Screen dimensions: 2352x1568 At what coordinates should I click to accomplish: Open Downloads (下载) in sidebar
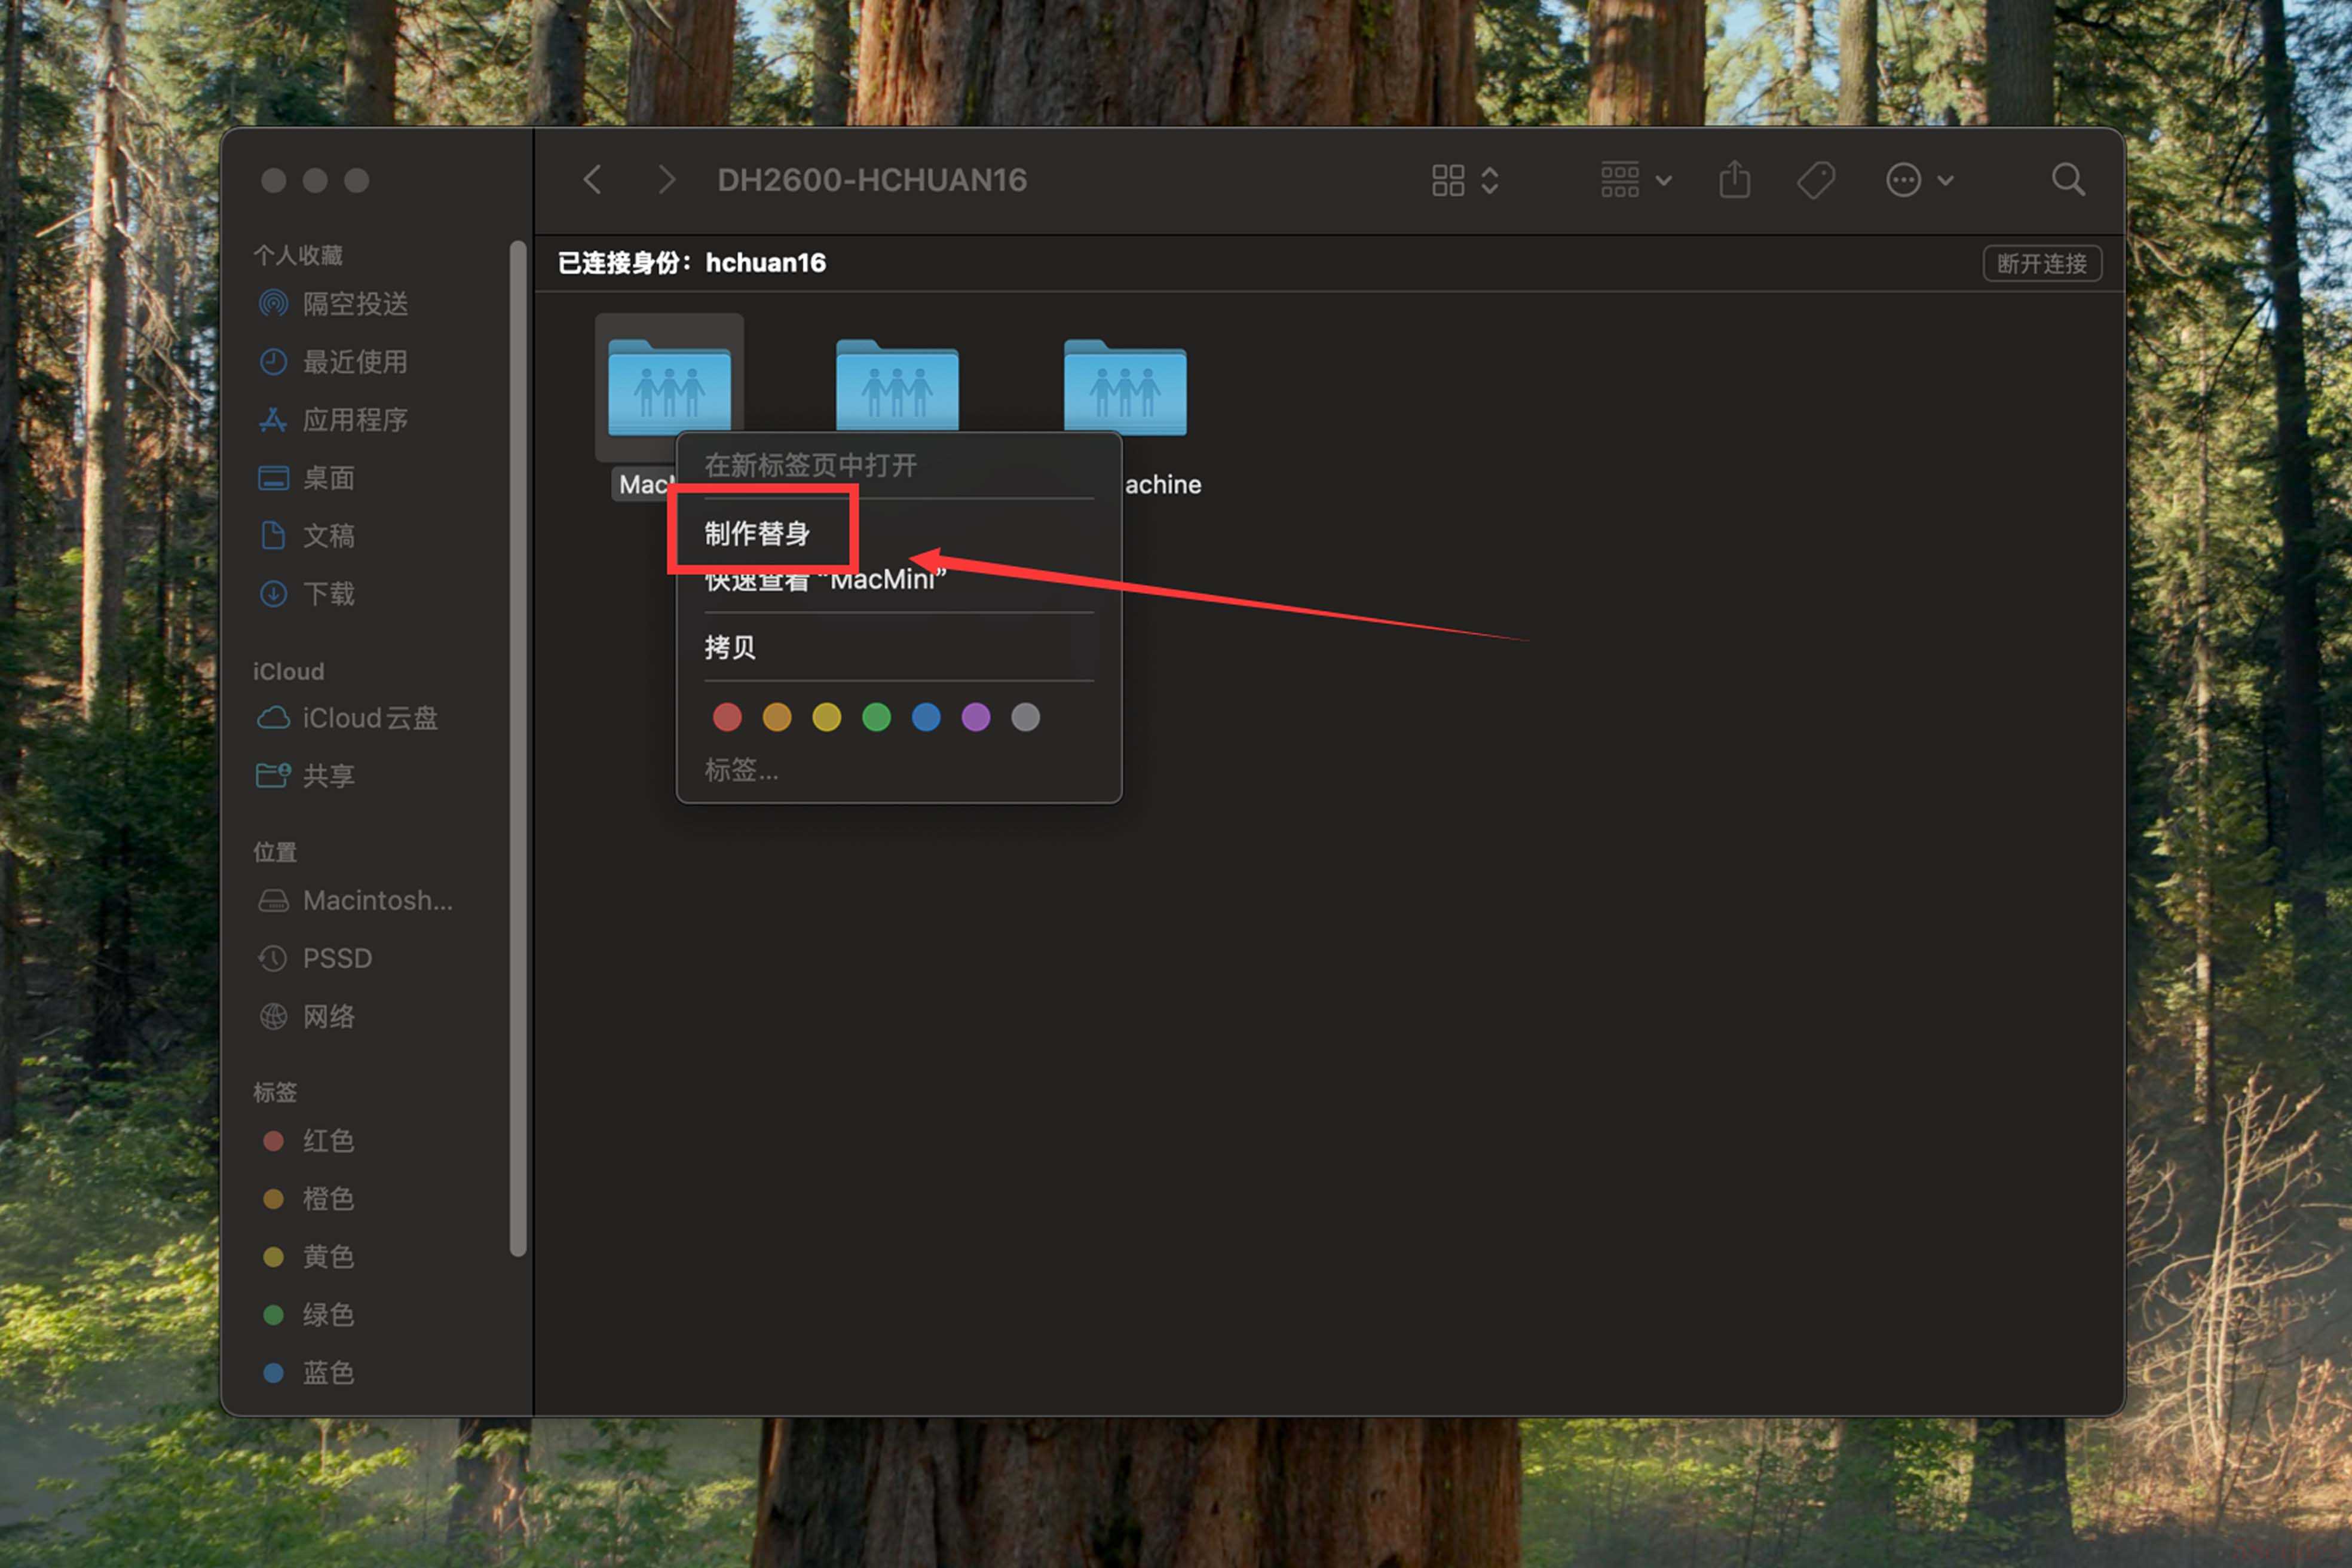pos(328,593)
